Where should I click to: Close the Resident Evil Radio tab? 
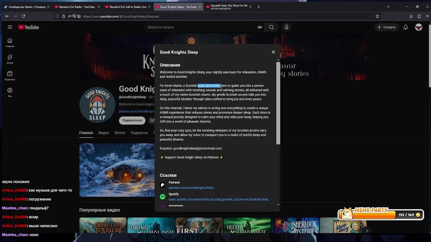click(99, 7)
